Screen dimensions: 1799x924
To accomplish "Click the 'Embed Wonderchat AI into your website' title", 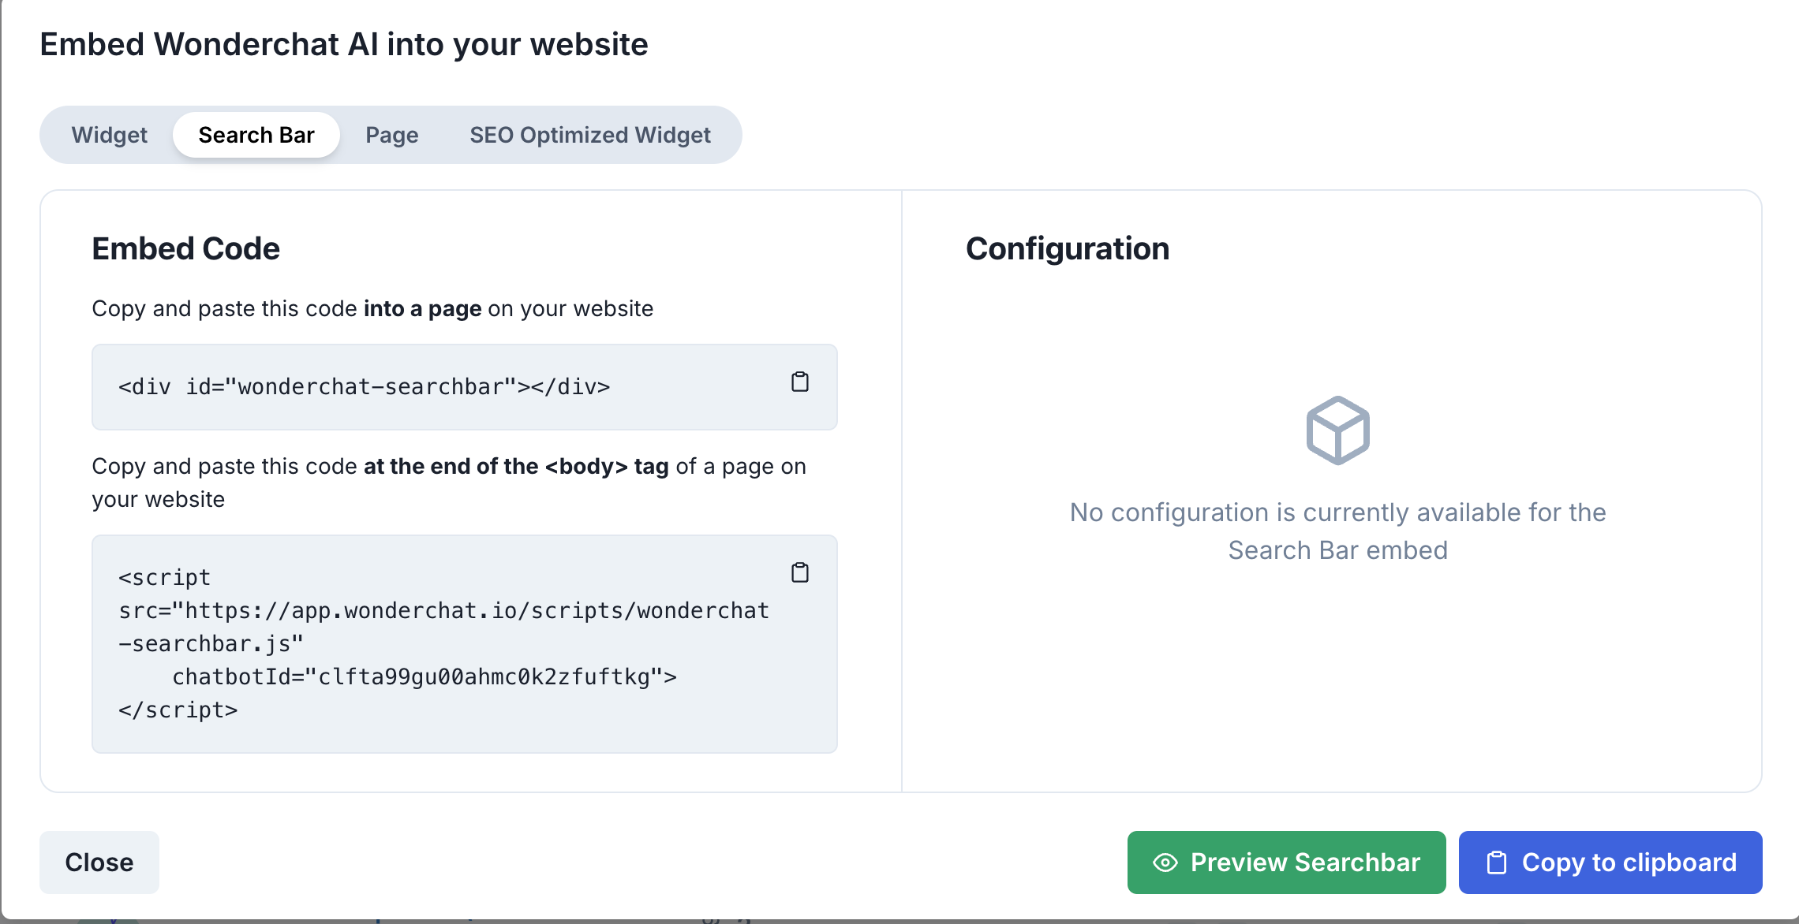I will click(344, 44).
